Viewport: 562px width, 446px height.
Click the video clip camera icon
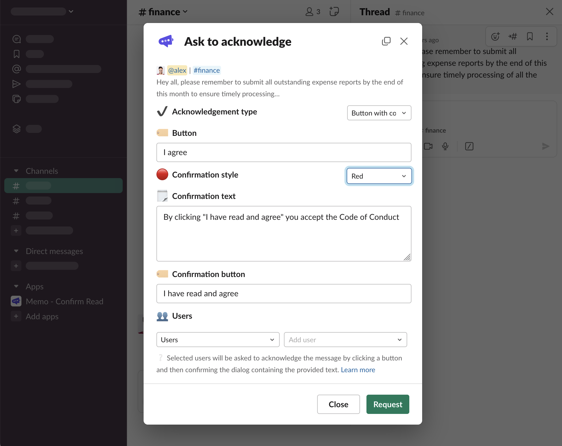coord(428,146)
